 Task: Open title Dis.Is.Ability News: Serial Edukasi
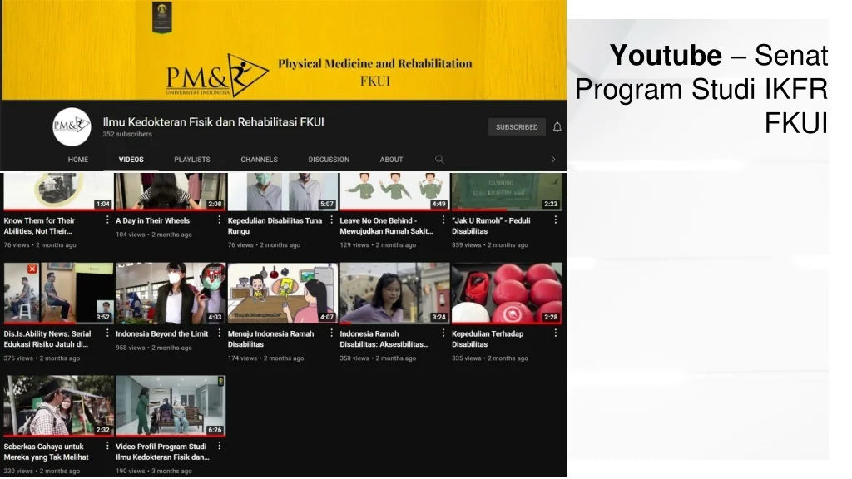47,339
